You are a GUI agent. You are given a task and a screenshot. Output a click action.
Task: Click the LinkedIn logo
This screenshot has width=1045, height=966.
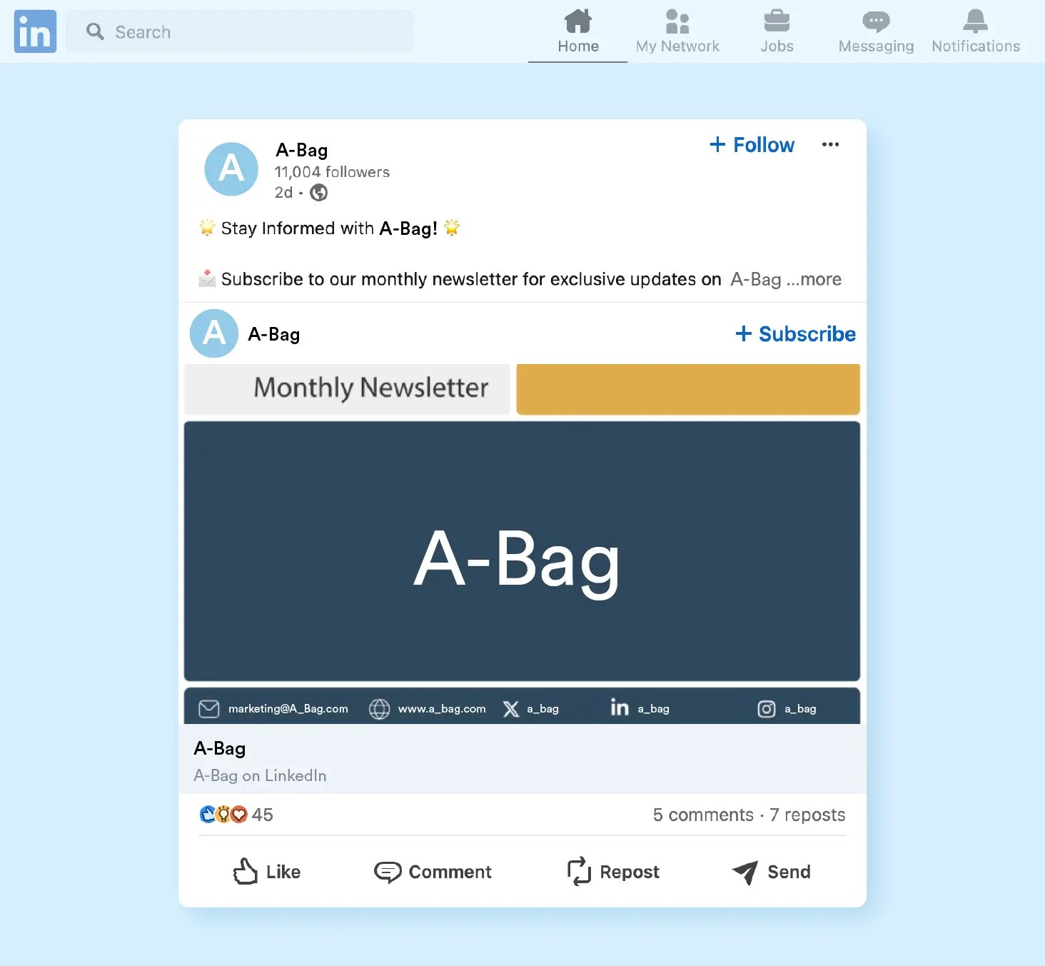(34, 31)
